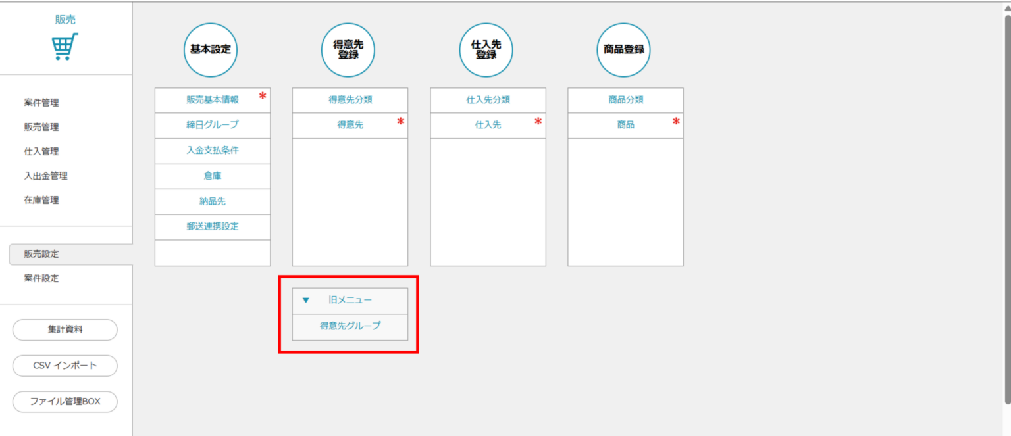Click the 仕入先登録 circle icon
This screenshot has height=436, width=1011.
pos(486,50)
